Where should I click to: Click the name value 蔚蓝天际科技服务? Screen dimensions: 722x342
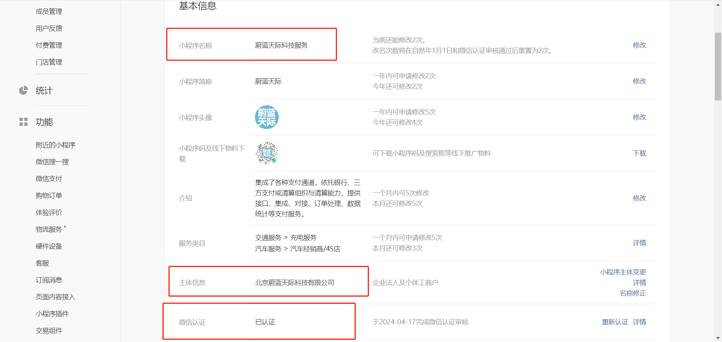click(x=281, y=45)
